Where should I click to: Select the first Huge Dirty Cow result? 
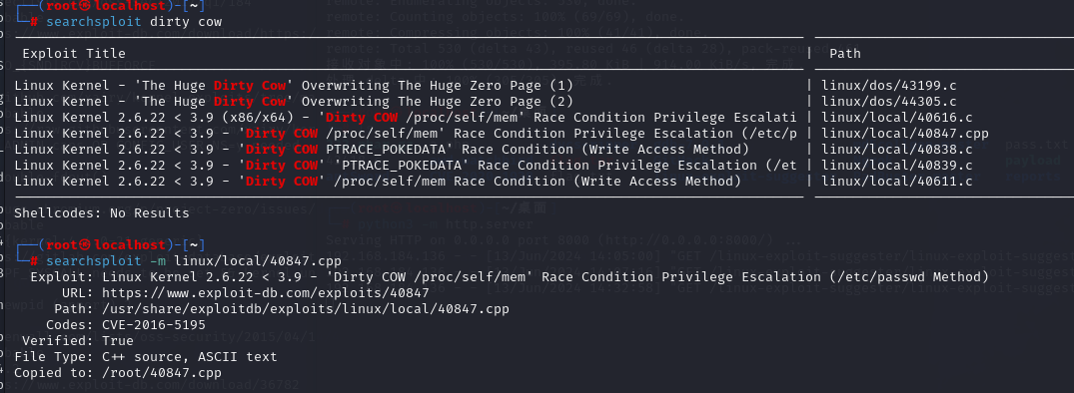point(293,86)
